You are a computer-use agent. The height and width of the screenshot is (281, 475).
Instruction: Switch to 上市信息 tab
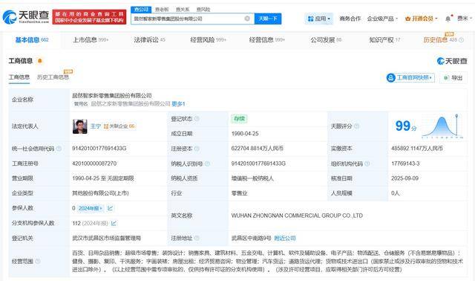[x=91, y=39]
